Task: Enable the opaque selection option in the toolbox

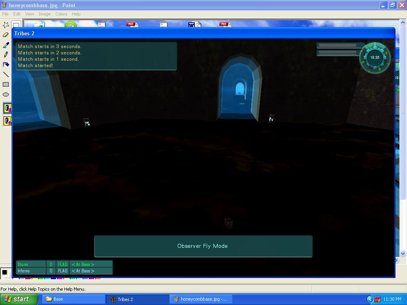Action: point(8,108)
